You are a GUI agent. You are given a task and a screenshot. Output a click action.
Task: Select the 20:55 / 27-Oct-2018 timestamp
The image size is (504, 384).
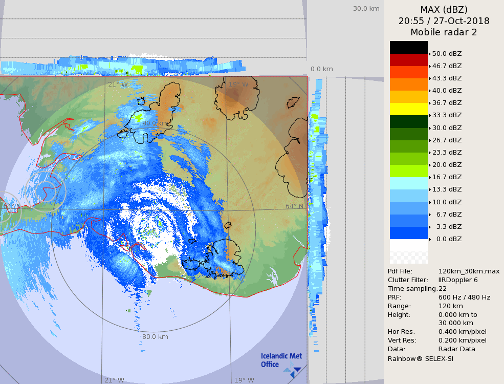[x=444, y=21]
